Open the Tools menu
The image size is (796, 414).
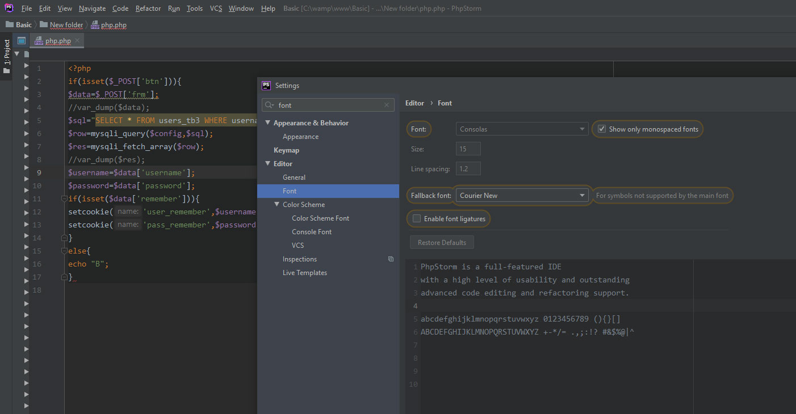click(x=195, y=9)
